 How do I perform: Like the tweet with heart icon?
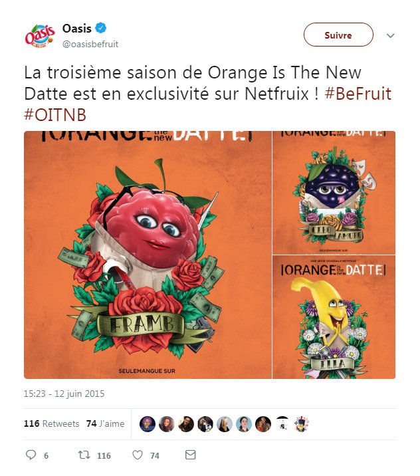point(138,455)
